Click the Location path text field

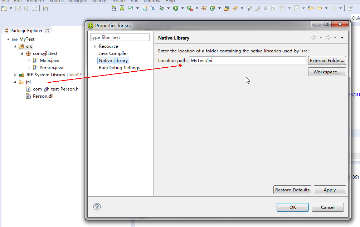coord(248,60)
